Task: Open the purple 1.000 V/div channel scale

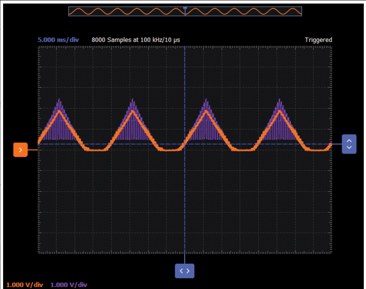Action: (x=69, y=285)
